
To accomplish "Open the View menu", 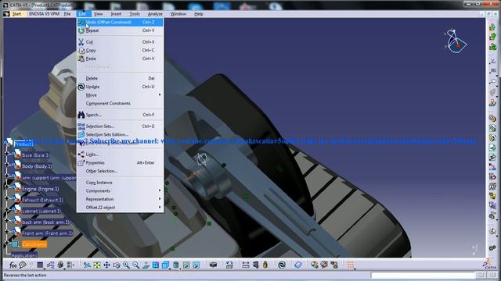I will point(98,14).
